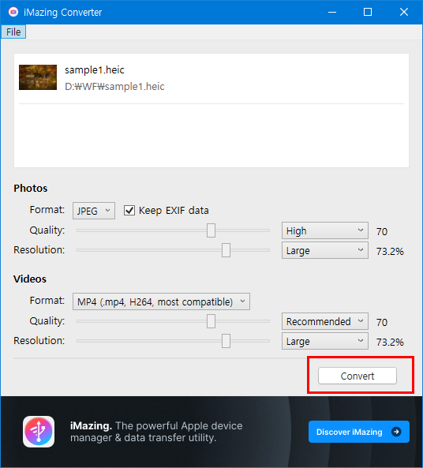The image size is (423, 468).
Task: Maximize the iMazing Converter window
Action: pyautogui.click(x=368, y=13)
